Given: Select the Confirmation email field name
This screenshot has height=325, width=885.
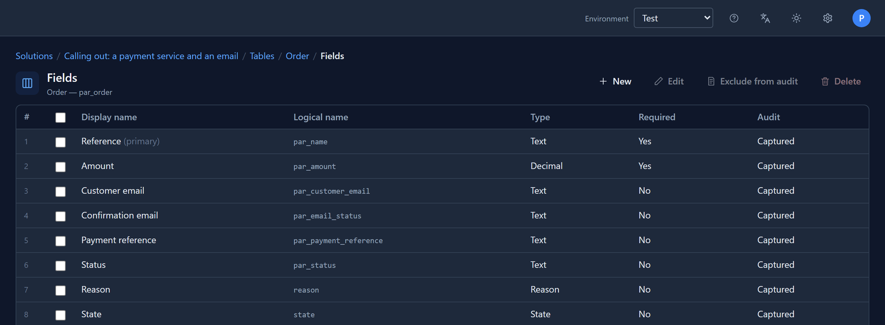Looking at the screenshot, I should click(x=119, y=216).
